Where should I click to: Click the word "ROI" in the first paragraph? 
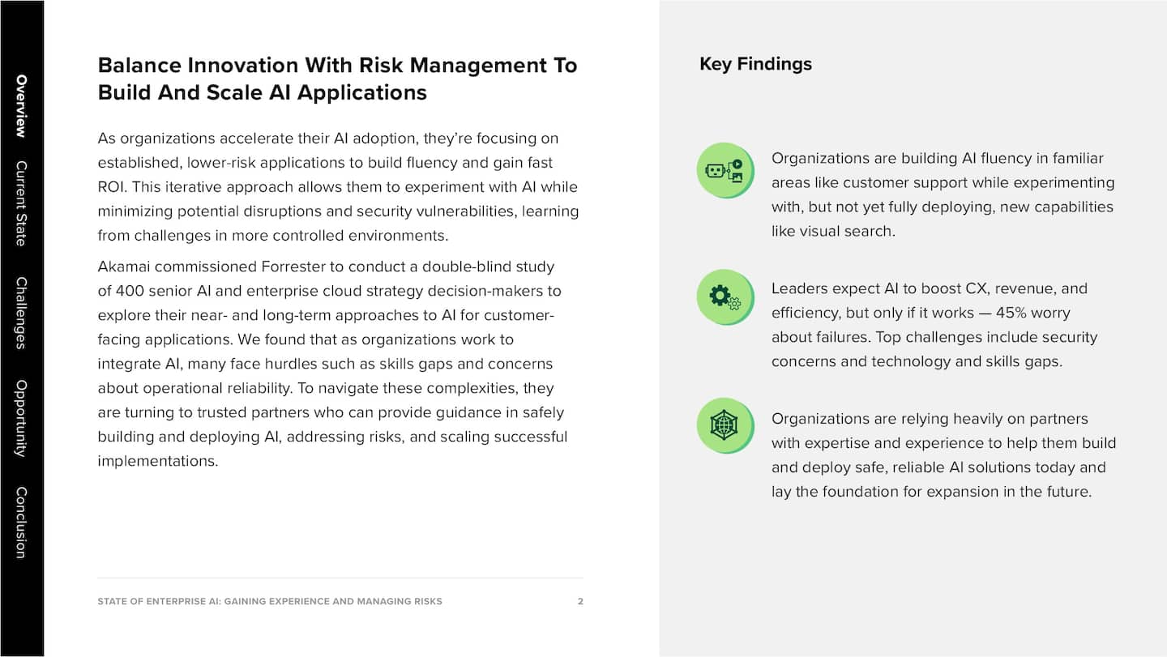(112, 187)
